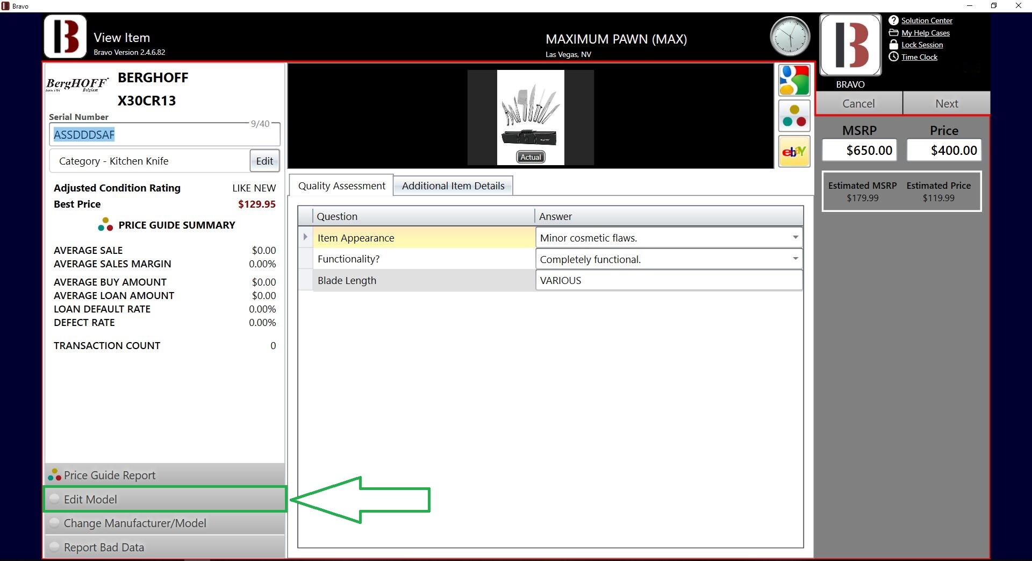Click the Edit Model round bullet icon
Viewport: 1032px width, 561px height.
pos(54,499)
